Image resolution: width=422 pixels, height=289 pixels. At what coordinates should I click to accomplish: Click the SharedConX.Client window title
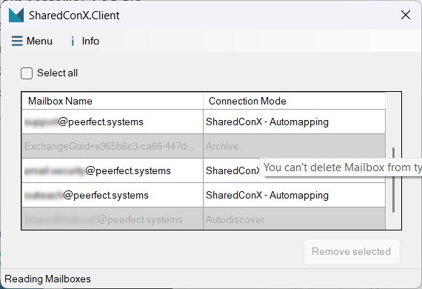(x=74, y=16)
